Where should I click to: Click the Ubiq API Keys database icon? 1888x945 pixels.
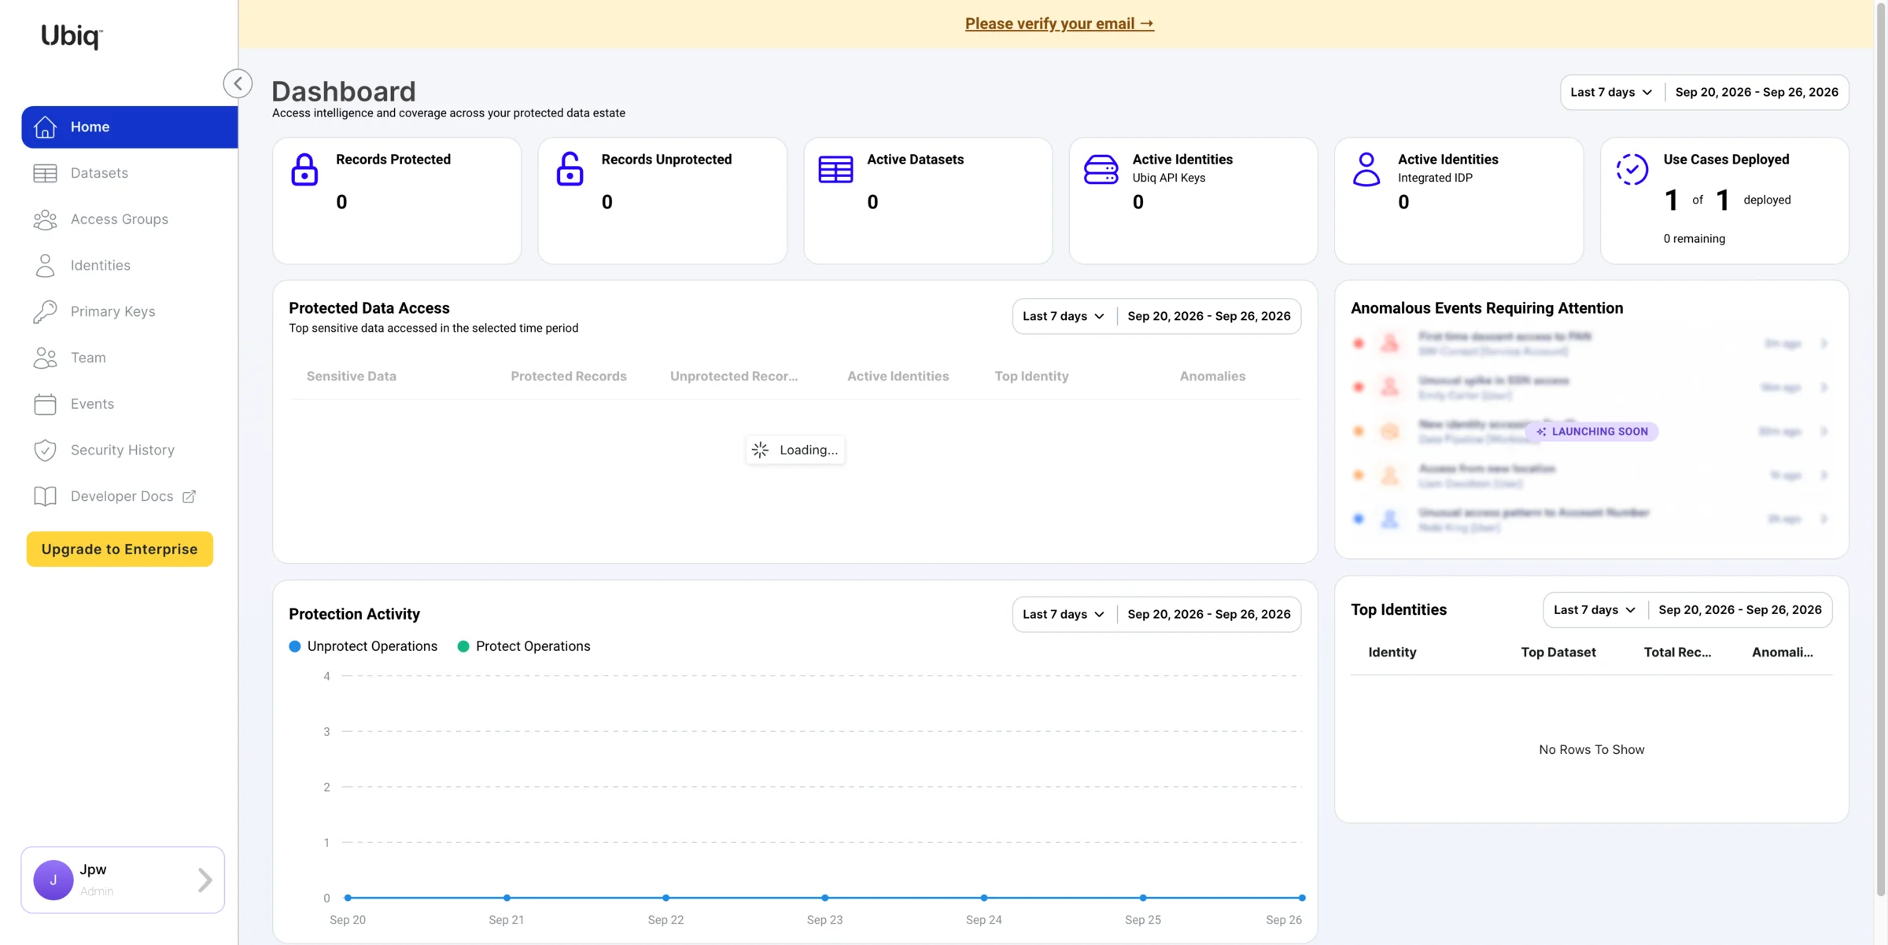point(1101,169)
